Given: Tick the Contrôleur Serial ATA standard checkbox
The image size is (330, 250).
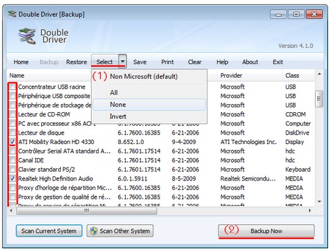Looking at the screenshot, I should tap(13, 151).
